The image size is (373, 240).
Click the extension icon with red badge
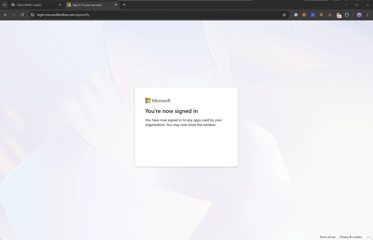[x=338, y=15]
